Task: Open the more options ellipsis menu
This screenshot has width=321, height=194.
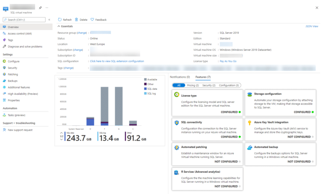Action: (x=47, y=7)
